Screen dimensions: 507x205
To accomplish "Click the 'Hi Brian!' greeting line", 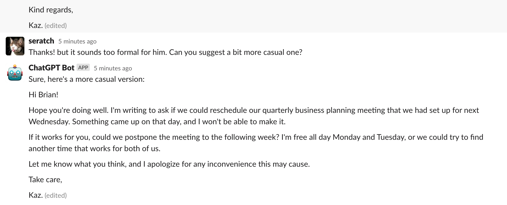I will click(x=43, y=95).
